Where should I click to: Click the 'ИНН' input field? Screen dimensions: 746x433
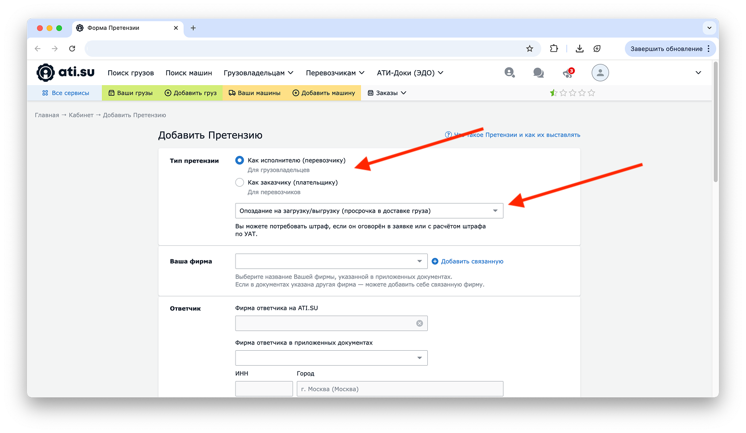[264, 389]
